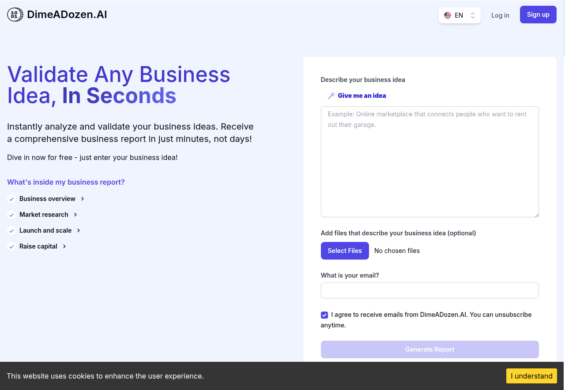Click the checkmark icon beside Raise capital
565x390 pixels.
click(x=11, y=246)
